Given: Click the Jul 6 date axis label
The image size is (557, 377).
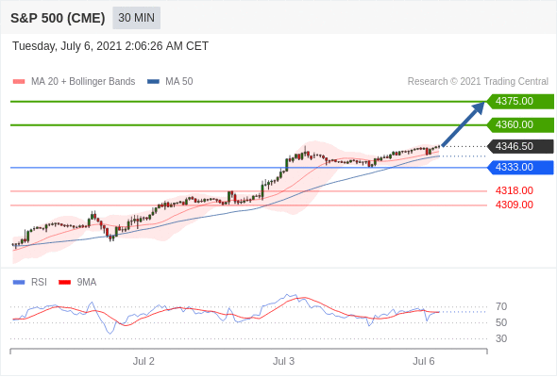Looking at the screenshot, I should coord(424,361).
